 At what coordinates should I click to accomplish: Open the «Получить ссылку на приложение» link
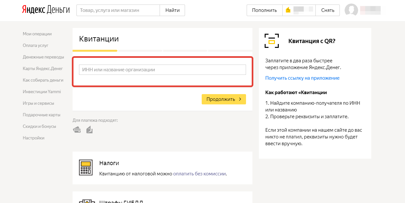pyautogui.click(x=302, y=78)
